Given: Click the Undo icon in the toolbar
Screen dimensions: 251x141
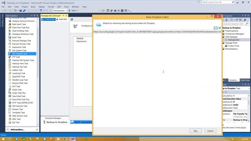Looking at the screenshot, I should pos(41,11).
